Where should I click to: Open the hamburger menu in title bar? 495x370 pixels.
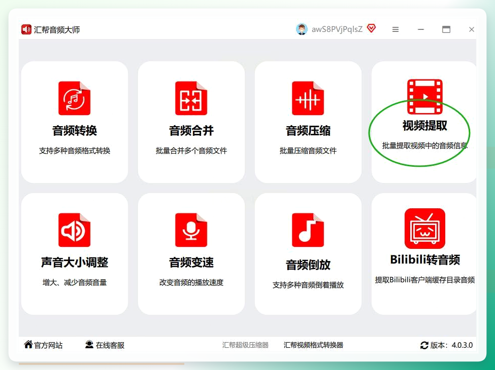[x=395, y=29]
